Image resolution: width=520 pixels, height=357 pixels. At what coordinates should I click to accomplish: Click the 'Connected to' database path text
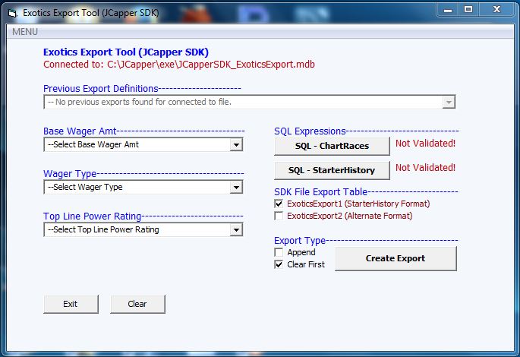point(179,65)
